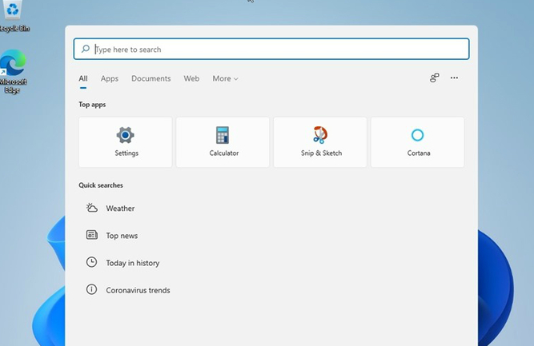The image size is (534, 346).
Task: Launch Calculator from Top apps
Action: 223,142
